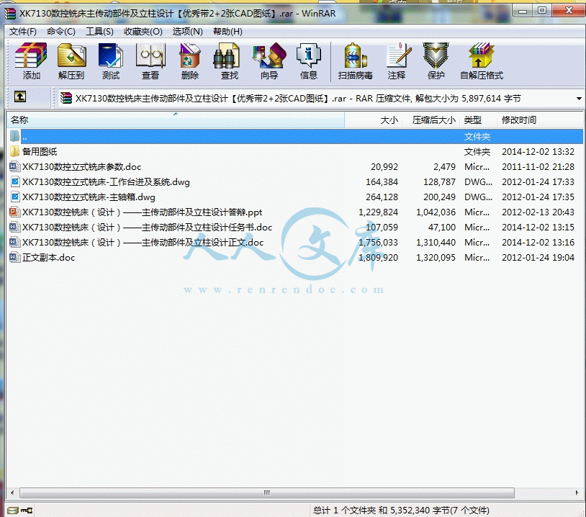Sort by the 压缩后大小 column header

[431, 120]
